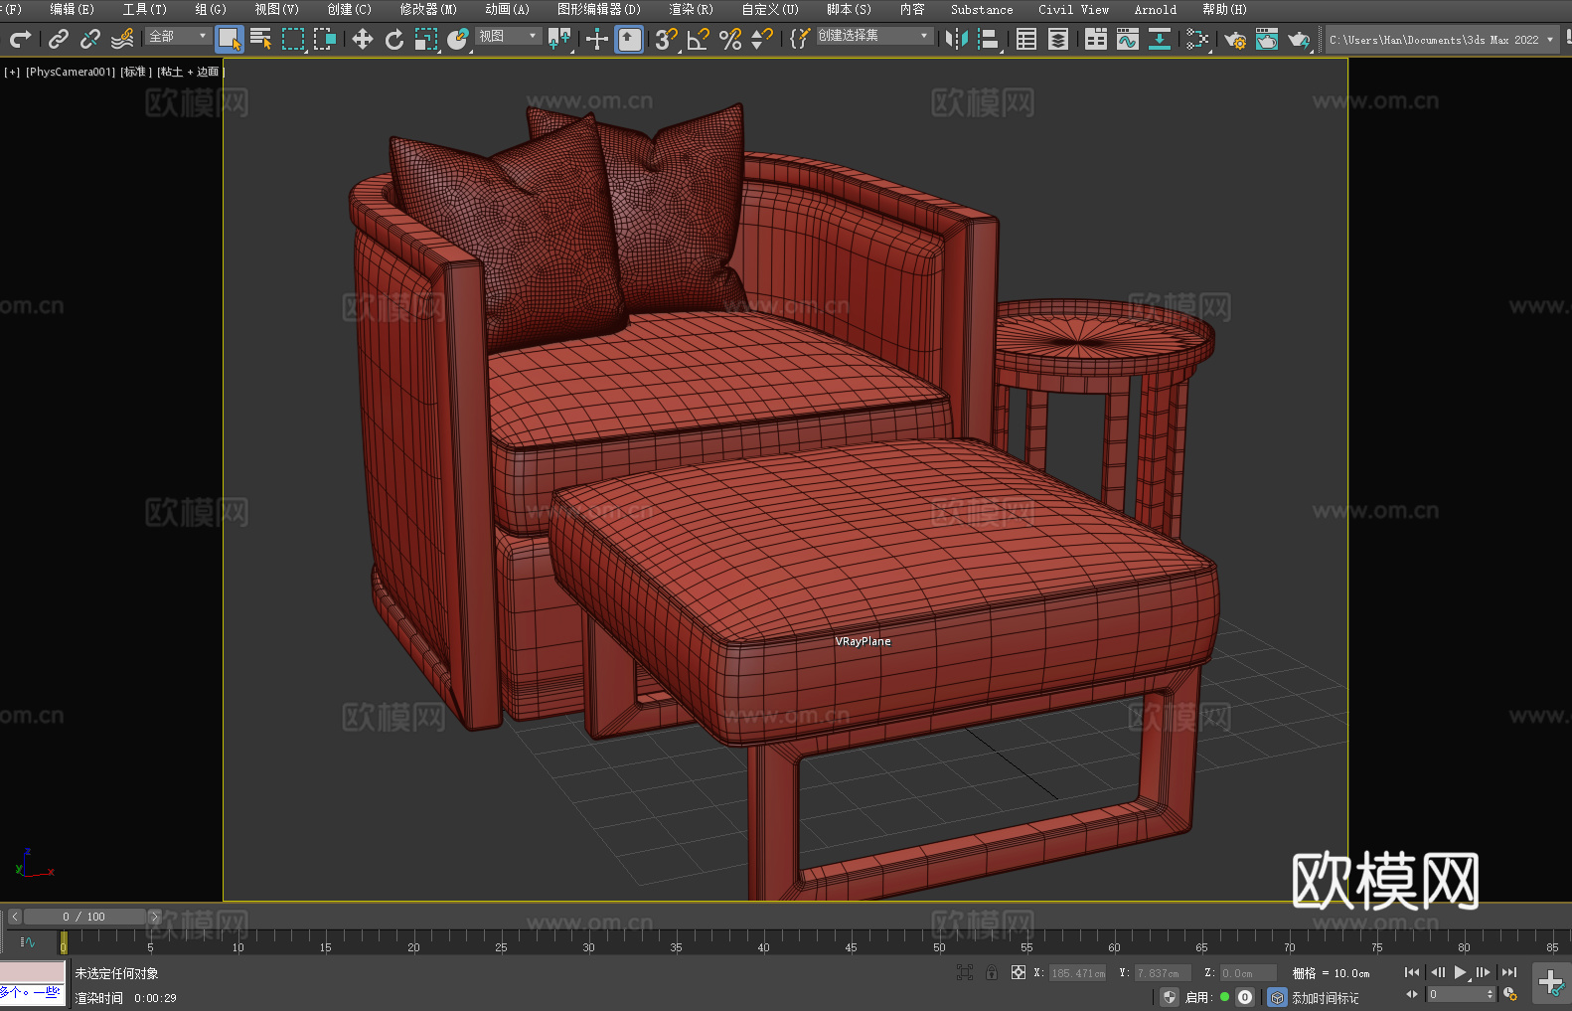1572x1011 pixels.
Task: Click the Mirror tool icon
Action: tap(957, 39)
